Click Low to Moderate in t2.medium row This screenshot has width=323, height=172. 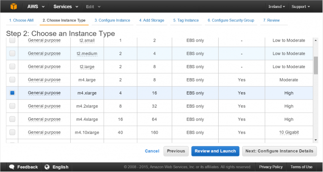[289, 53]
